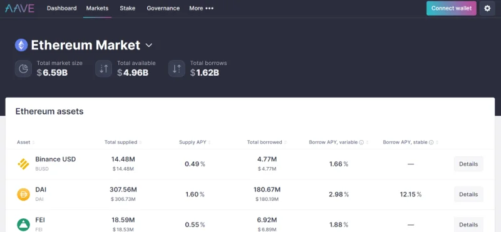Sort by Asset column
The image size is (501, 232).
pyautogui.click(x=26, y=143)
